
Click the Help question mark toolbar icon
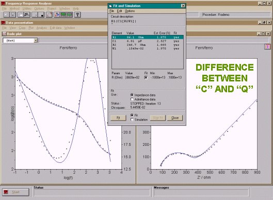tap(77, 14)
